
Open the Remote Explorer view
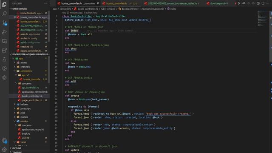[x=4, y=41]
